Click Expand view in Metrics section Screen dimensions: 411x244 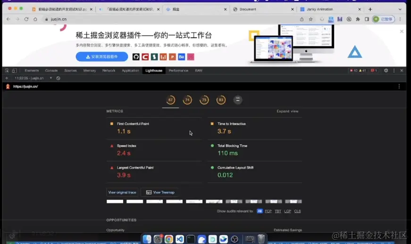(x=287, y=112)
